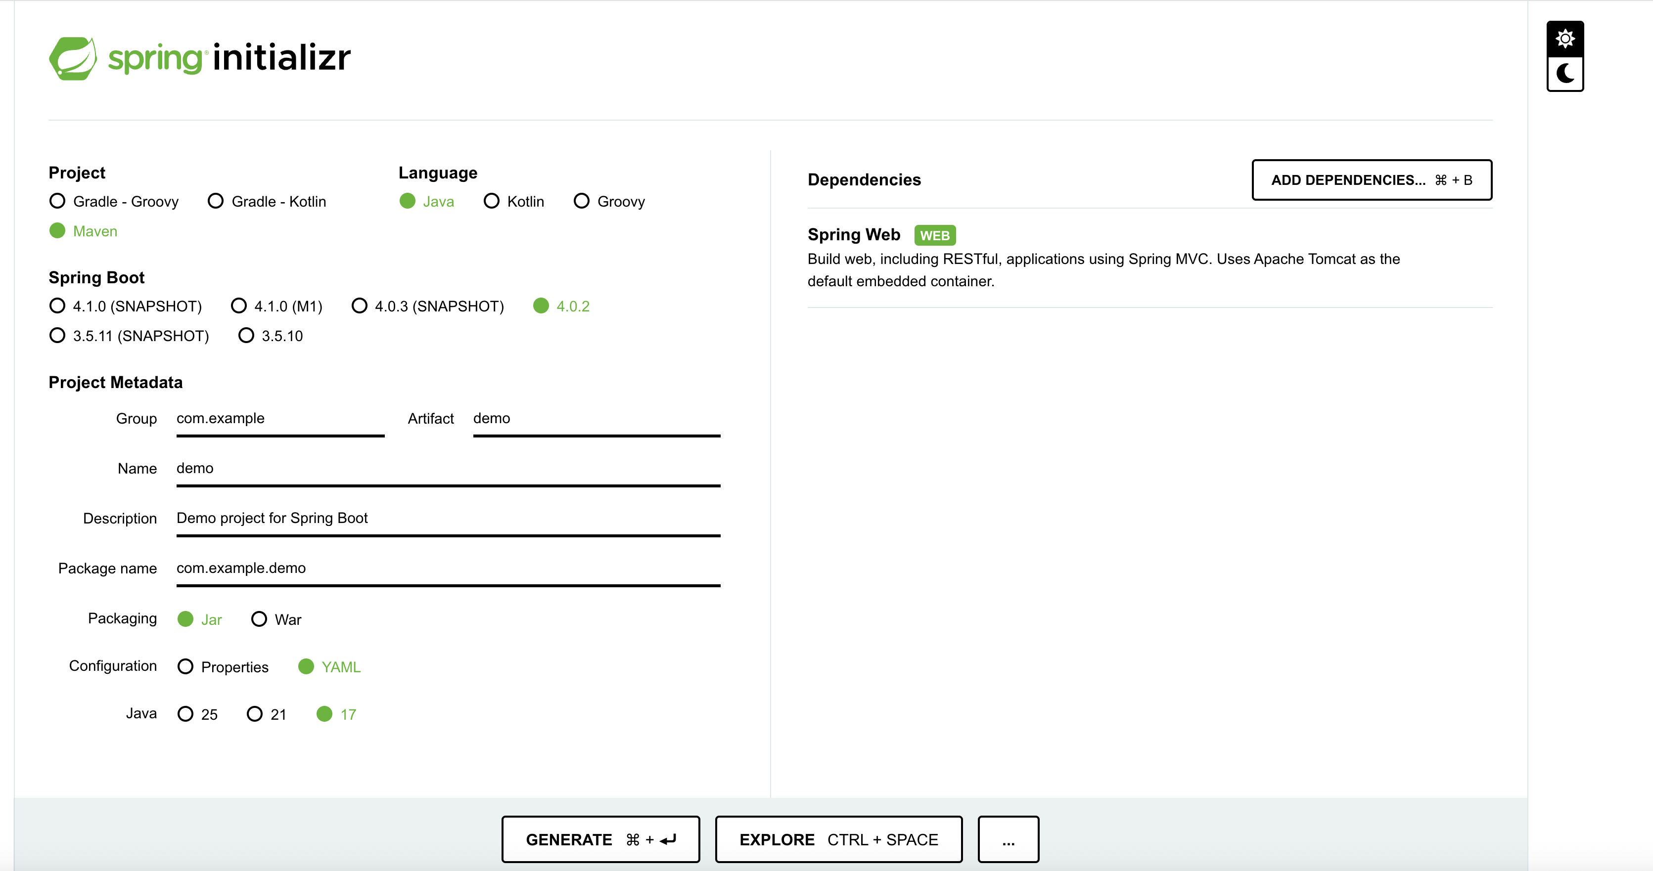Select Java version 25
Viewport: 1653px width, 871px height.
[198, 714]
